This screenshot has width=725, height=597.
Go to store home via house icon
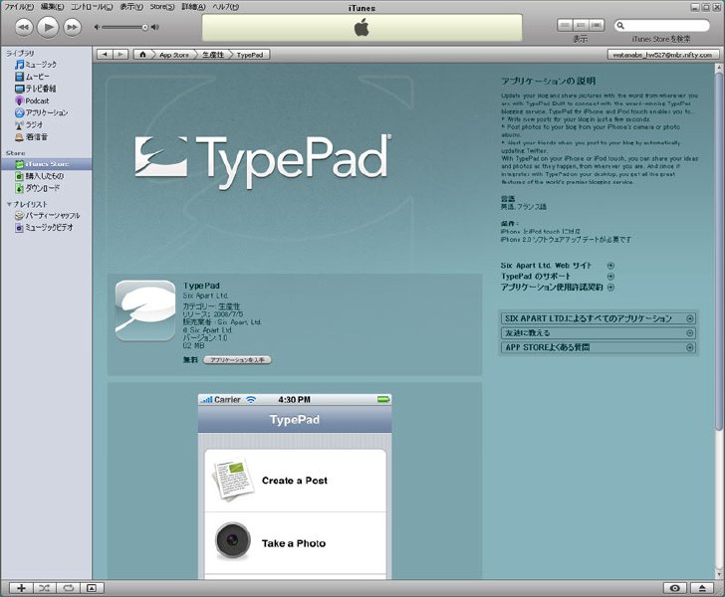pyautogui.click(x=142, y=55)
